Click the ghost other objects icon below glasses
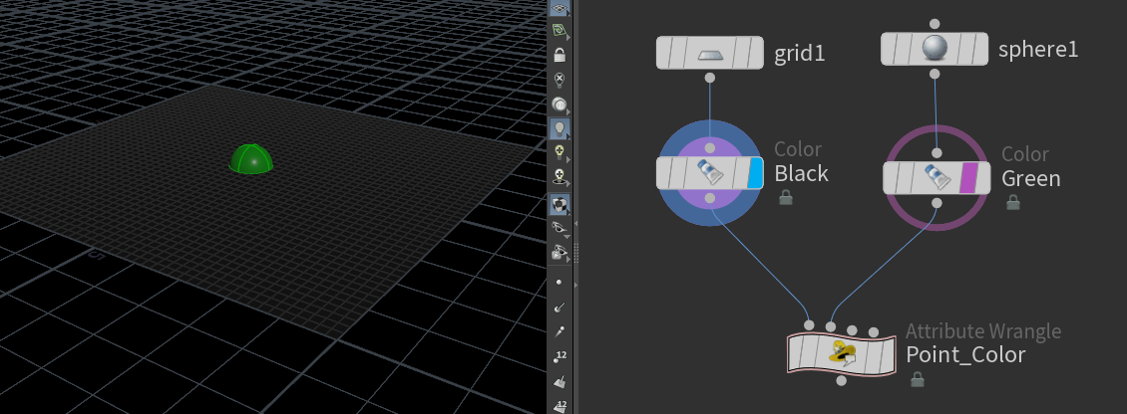 click(560, 252)
